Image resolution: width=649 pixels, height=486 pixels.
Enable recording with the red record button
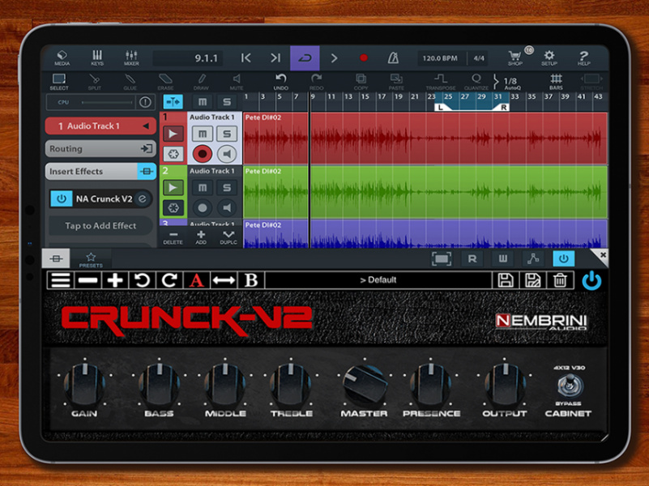[x=365, y=58]
